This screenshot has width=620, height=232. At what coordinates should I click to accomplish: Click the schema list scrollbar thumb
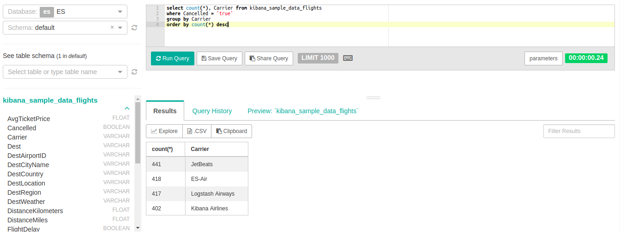[x=138, y=133]
